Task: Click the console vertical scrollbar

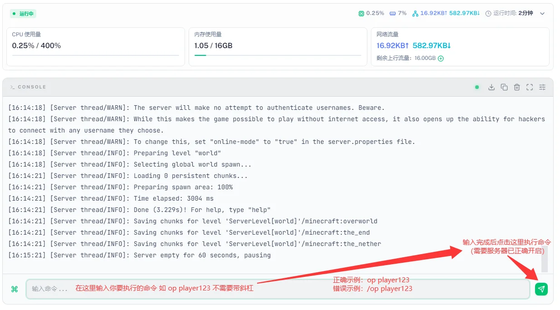Action: coord(545,259)
